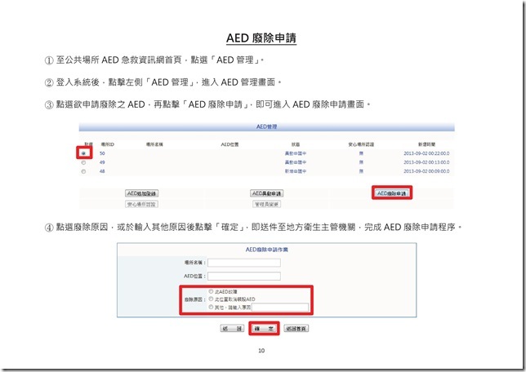Focus the 場所名稱 input field
The image size is (526, 372).
pyautogui.click(x=244, y=263)
